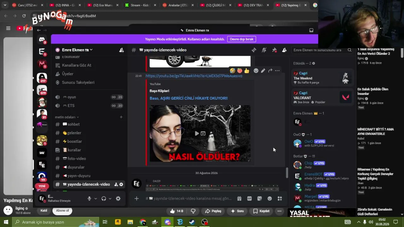Open GIF picker in message bar
Image resolution: width=404 pixels, height=227 pixels.
click(x=249, y=199)
